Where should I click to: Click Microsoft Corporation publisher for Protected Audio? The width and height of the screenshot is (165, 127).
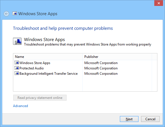coord(101,68)
